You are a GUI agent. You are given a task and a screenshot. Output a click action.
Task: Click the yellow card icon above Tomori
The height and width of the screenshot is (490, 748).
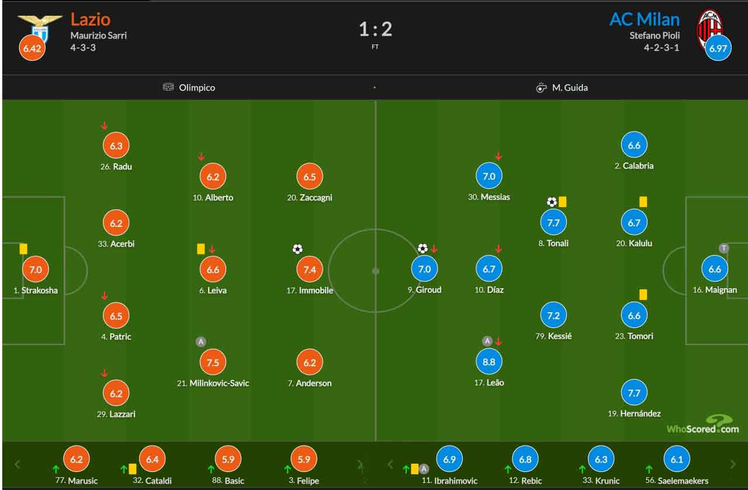643,295
